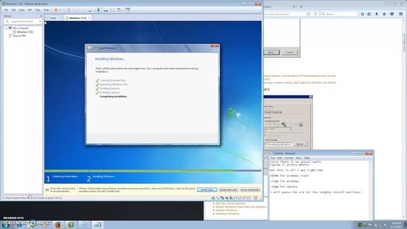407x229 pixels.
Task: Open the power options arrow beside Pause
Action: [60, 10]
